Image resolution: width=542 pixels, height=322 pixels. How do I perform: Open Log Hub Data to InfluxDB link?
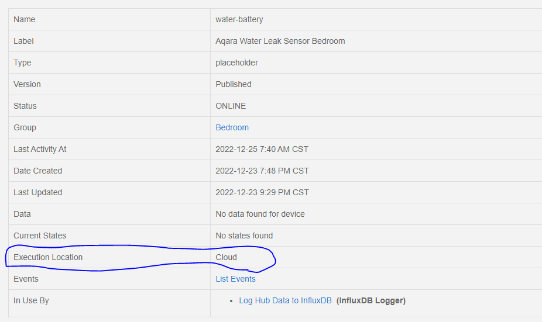point(285,300)
